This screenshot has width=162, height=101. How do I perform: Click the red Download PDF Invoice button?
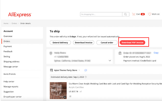click(132, 43)
